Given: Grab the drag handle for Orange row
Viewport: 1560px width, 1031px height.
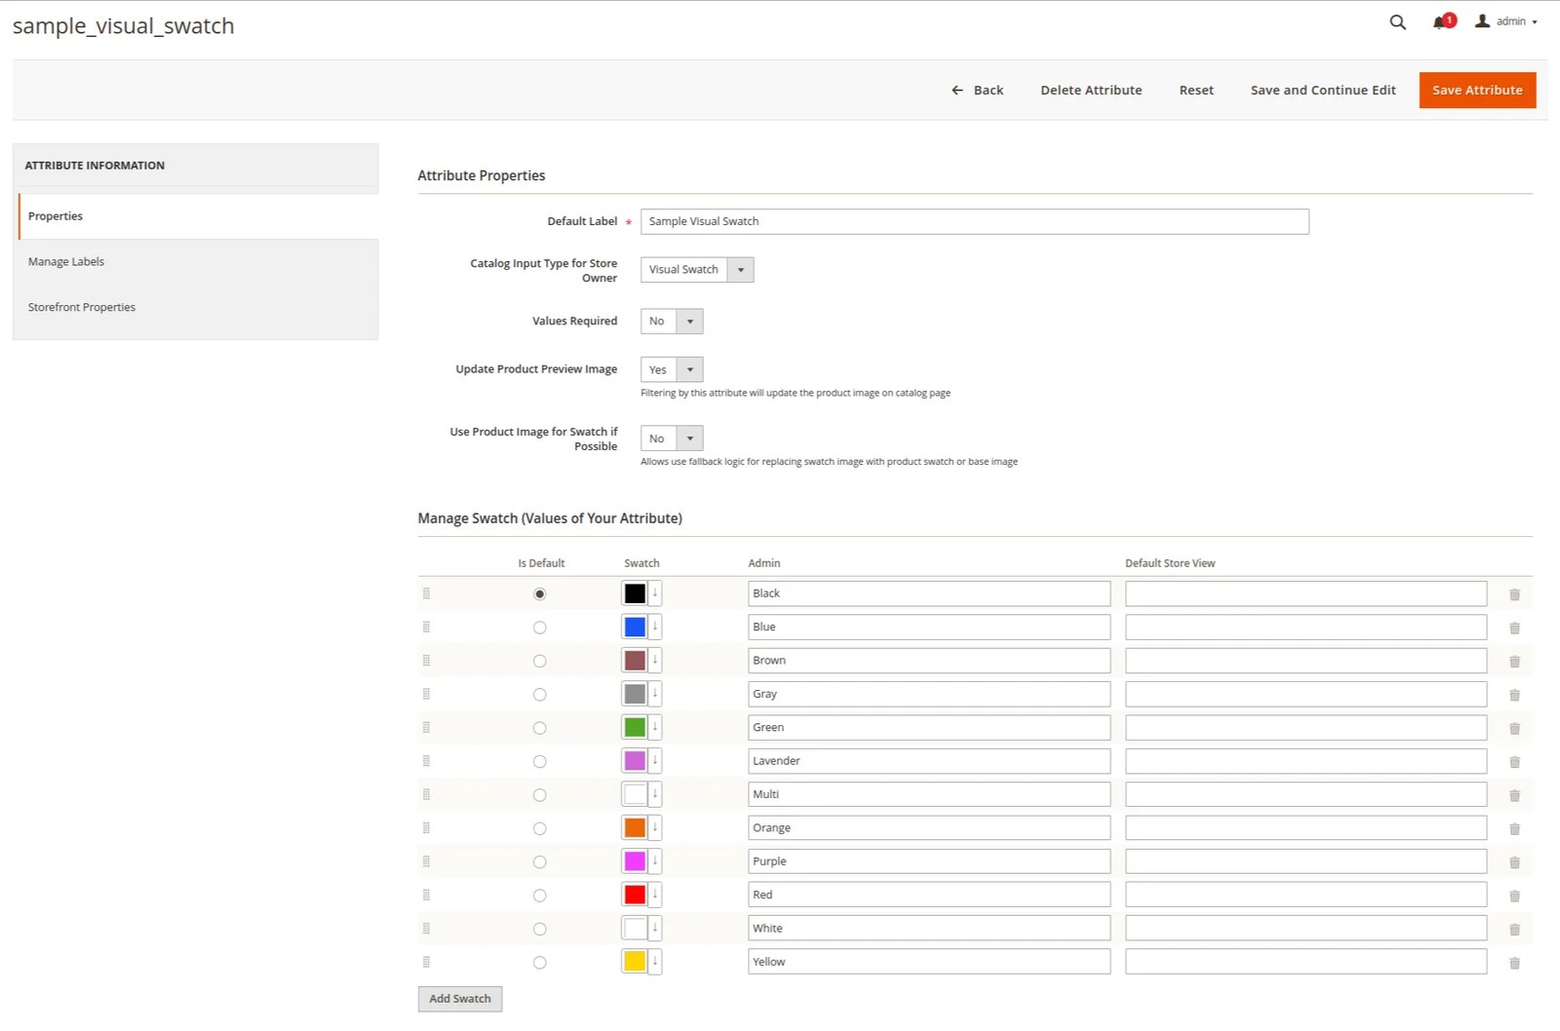Looking at the screenshot, I should 426,827.
